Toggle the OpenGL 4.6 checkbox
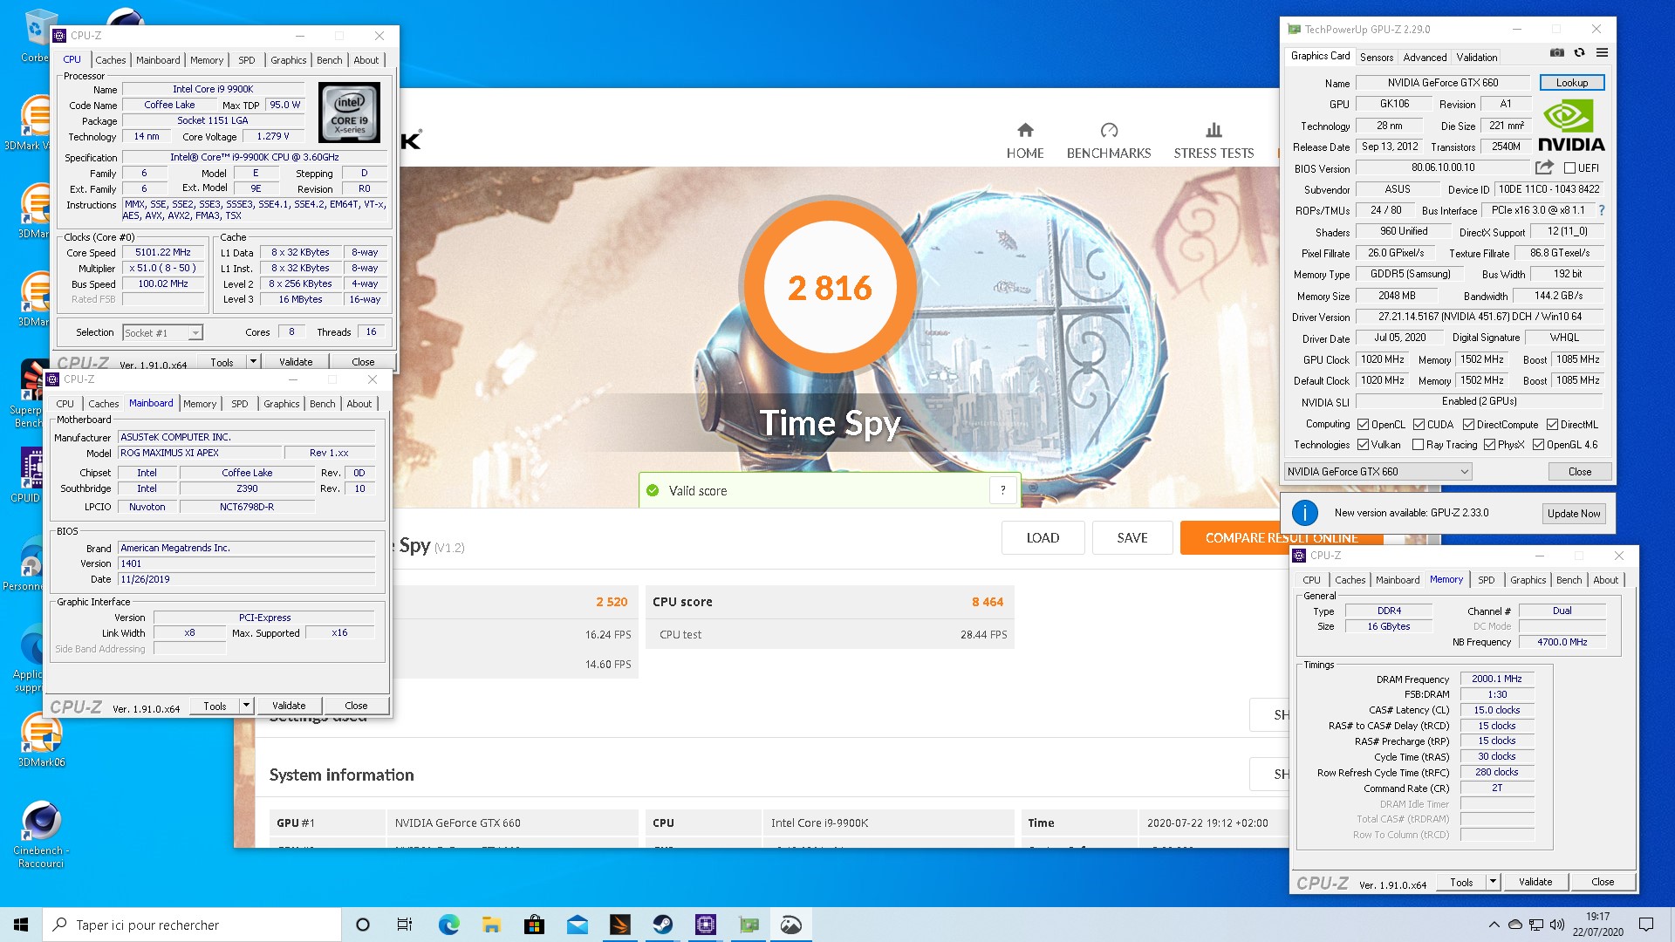1675x942 pixels. (x=1538, y=445)
